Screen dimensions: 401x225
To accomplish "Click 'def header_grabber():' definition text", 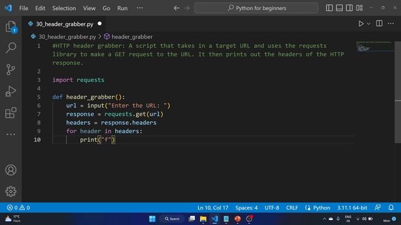I will pos(88,97).
